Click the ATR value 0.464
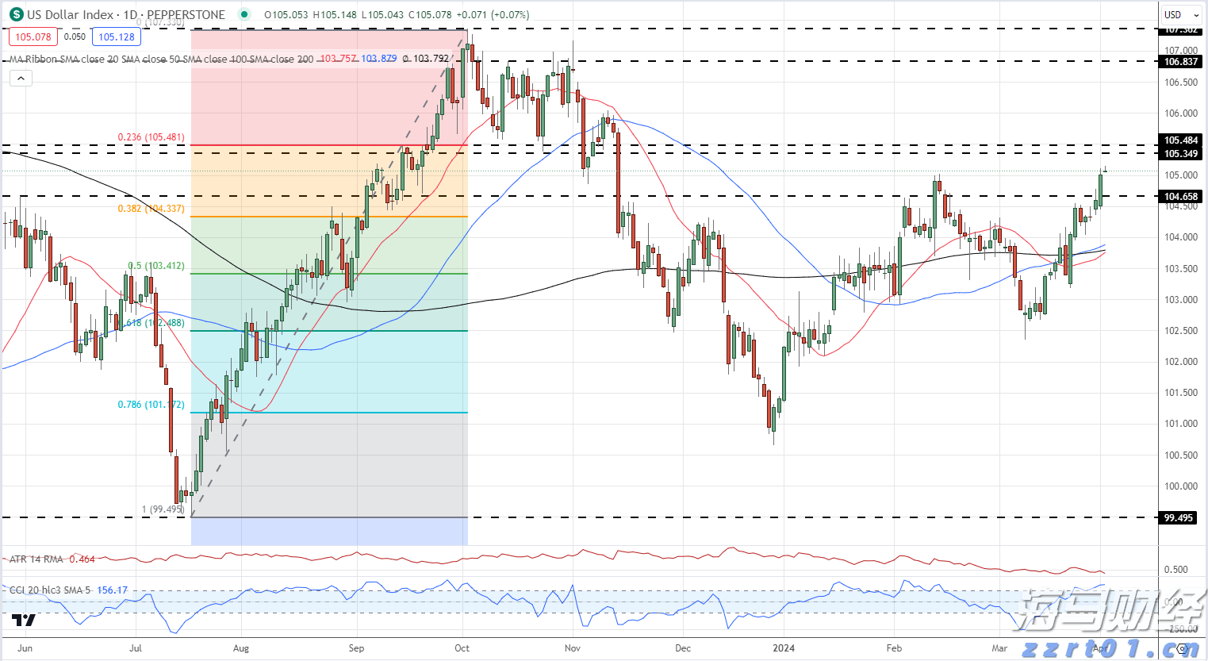1208x661 pixels. pos(82,559)
